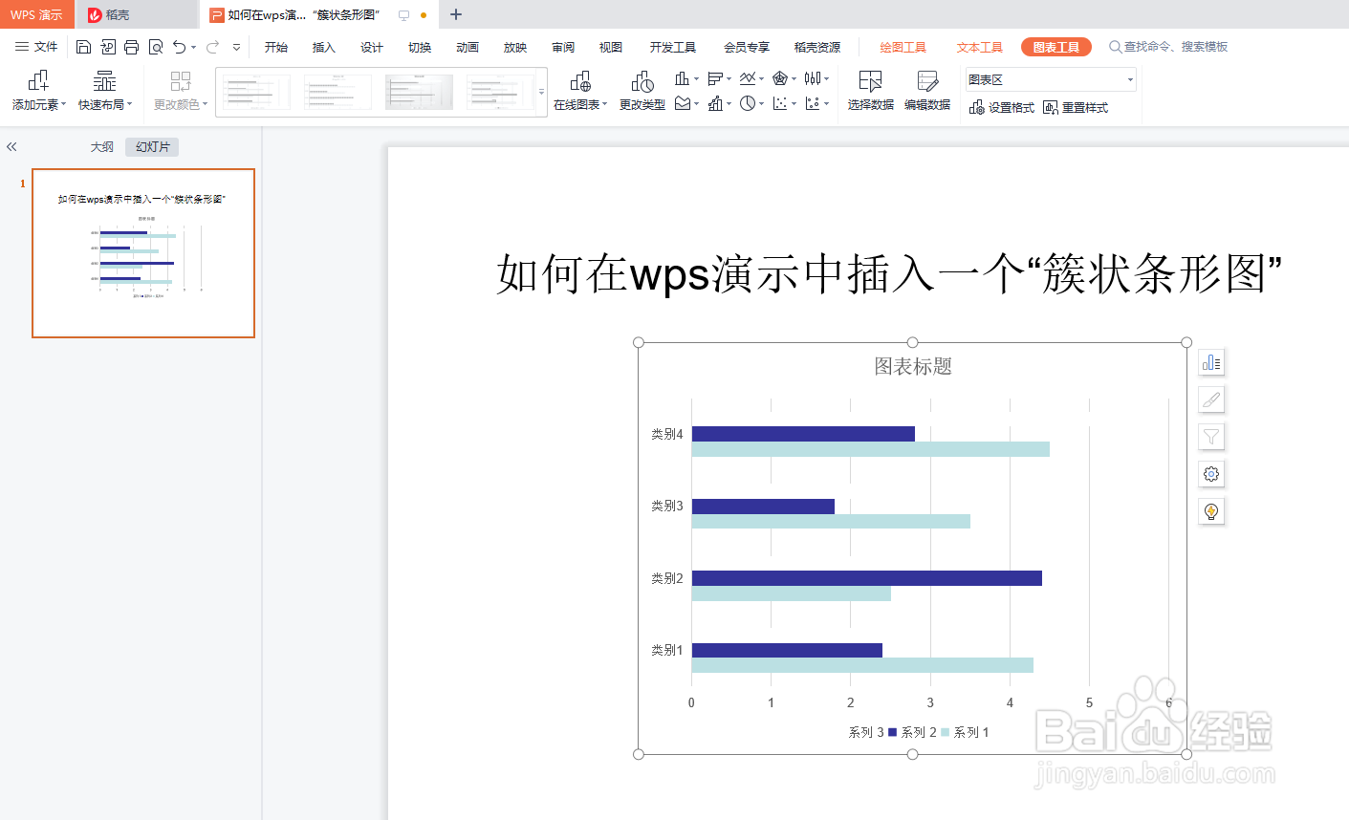The image size is (1349, 820).
Task: Expand the quick access toolbar customize arrow
Action: (x=236, y=47)
